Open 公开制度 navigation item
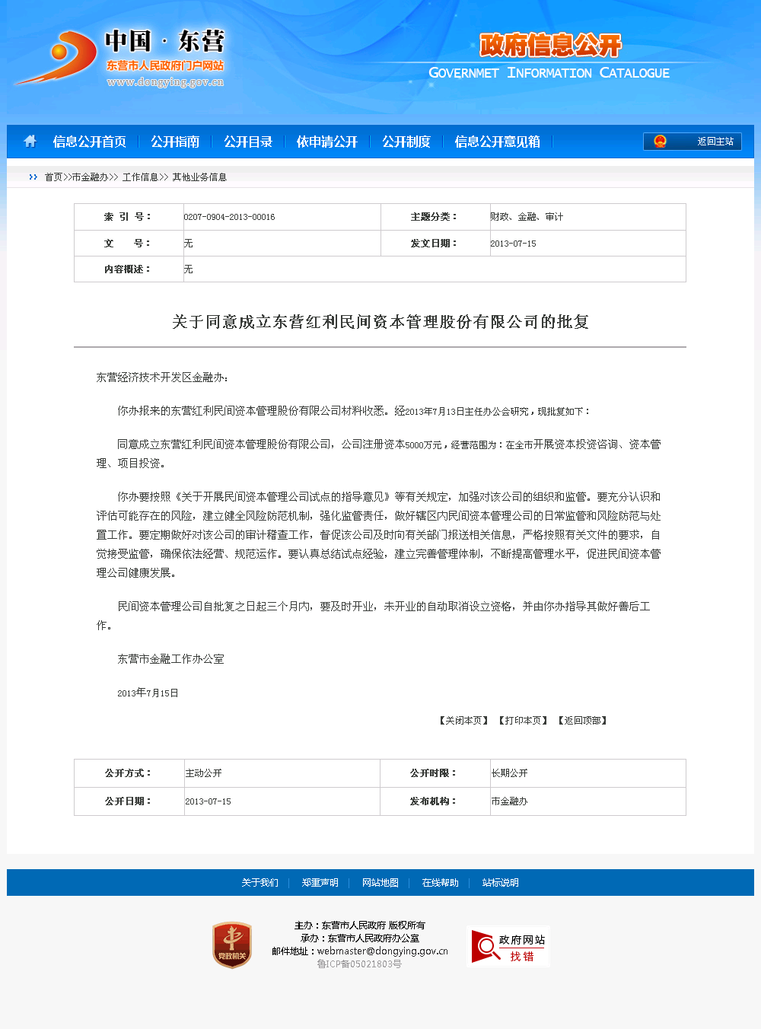This screenshot has width=761, height=1029. [406, 142]
